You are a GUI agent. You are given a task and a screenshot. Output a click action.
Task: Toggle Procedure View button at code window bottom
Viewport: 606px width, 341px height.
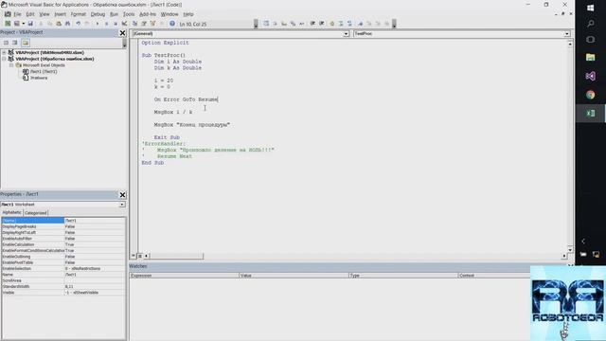click(134, 256)
